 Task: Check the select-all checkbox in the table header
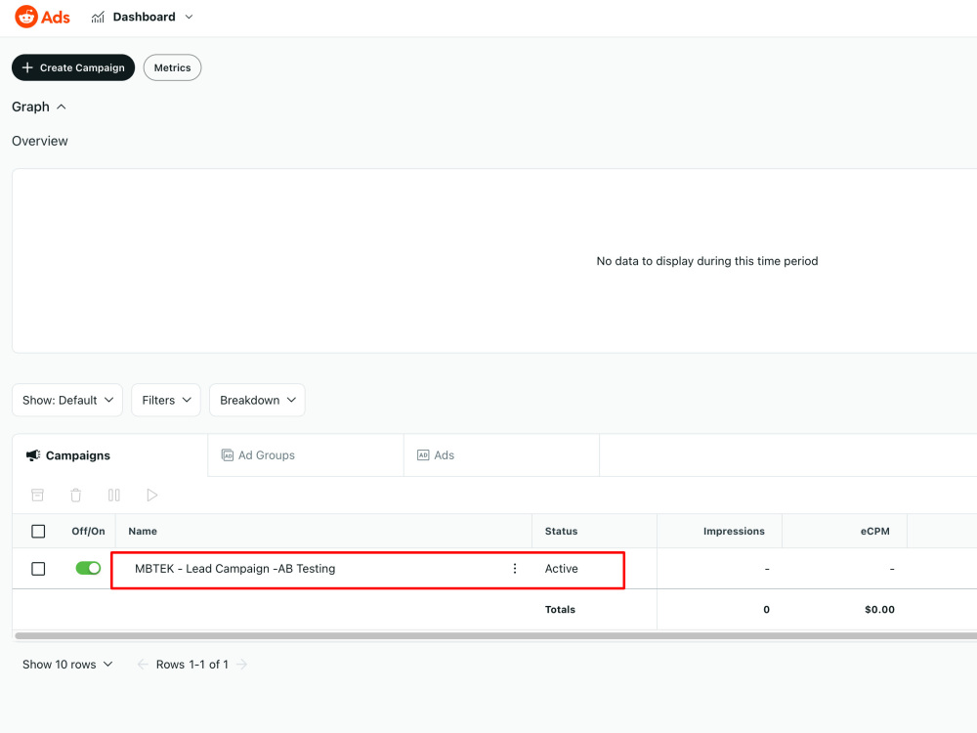pyautogui.click(x=38, y=531)
